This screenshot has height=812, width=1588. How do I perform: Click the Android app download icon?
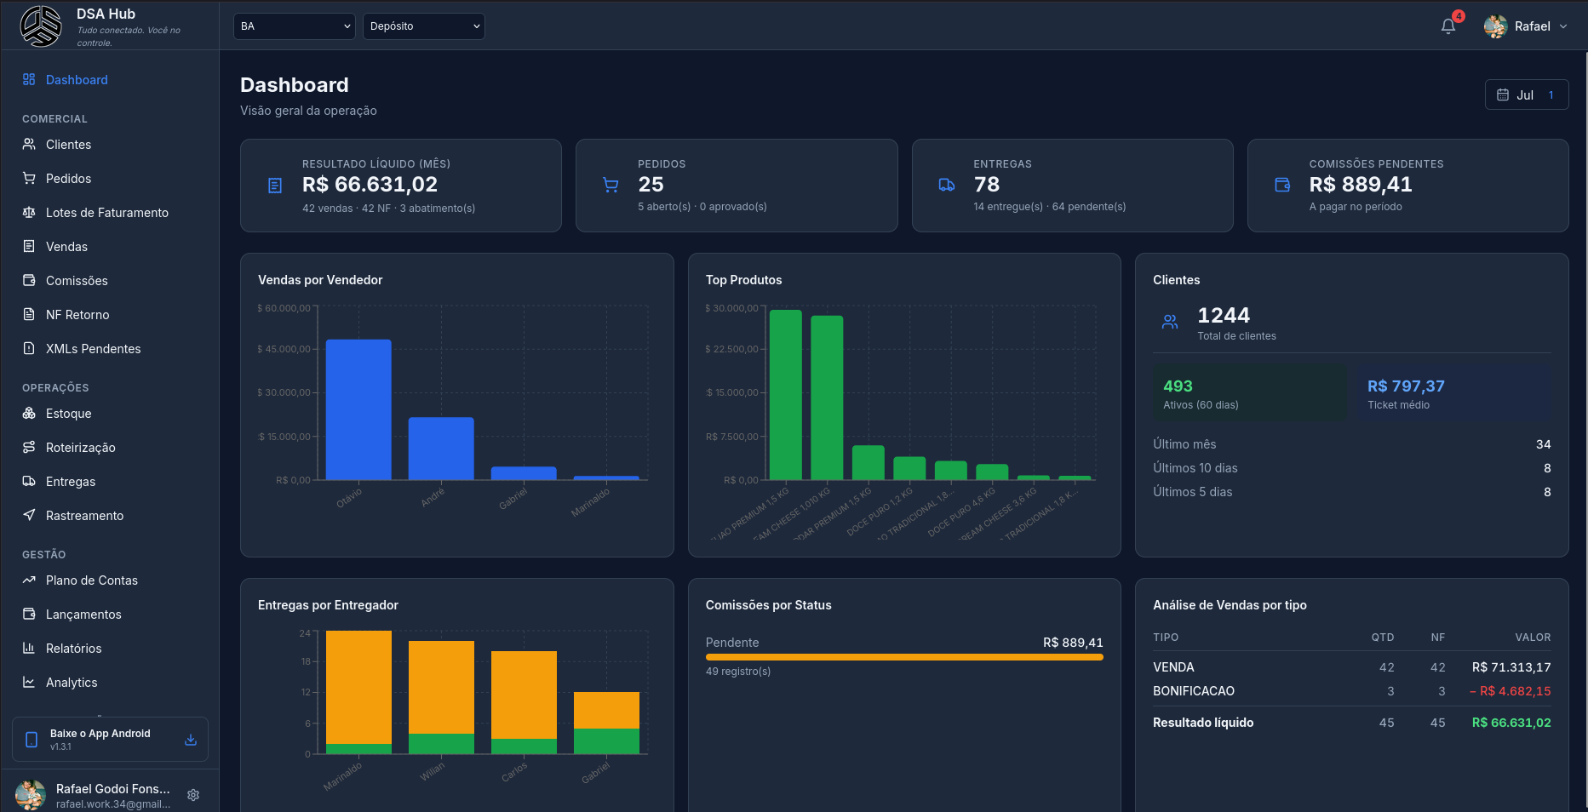pyautogui.click(x=191, y=740)
